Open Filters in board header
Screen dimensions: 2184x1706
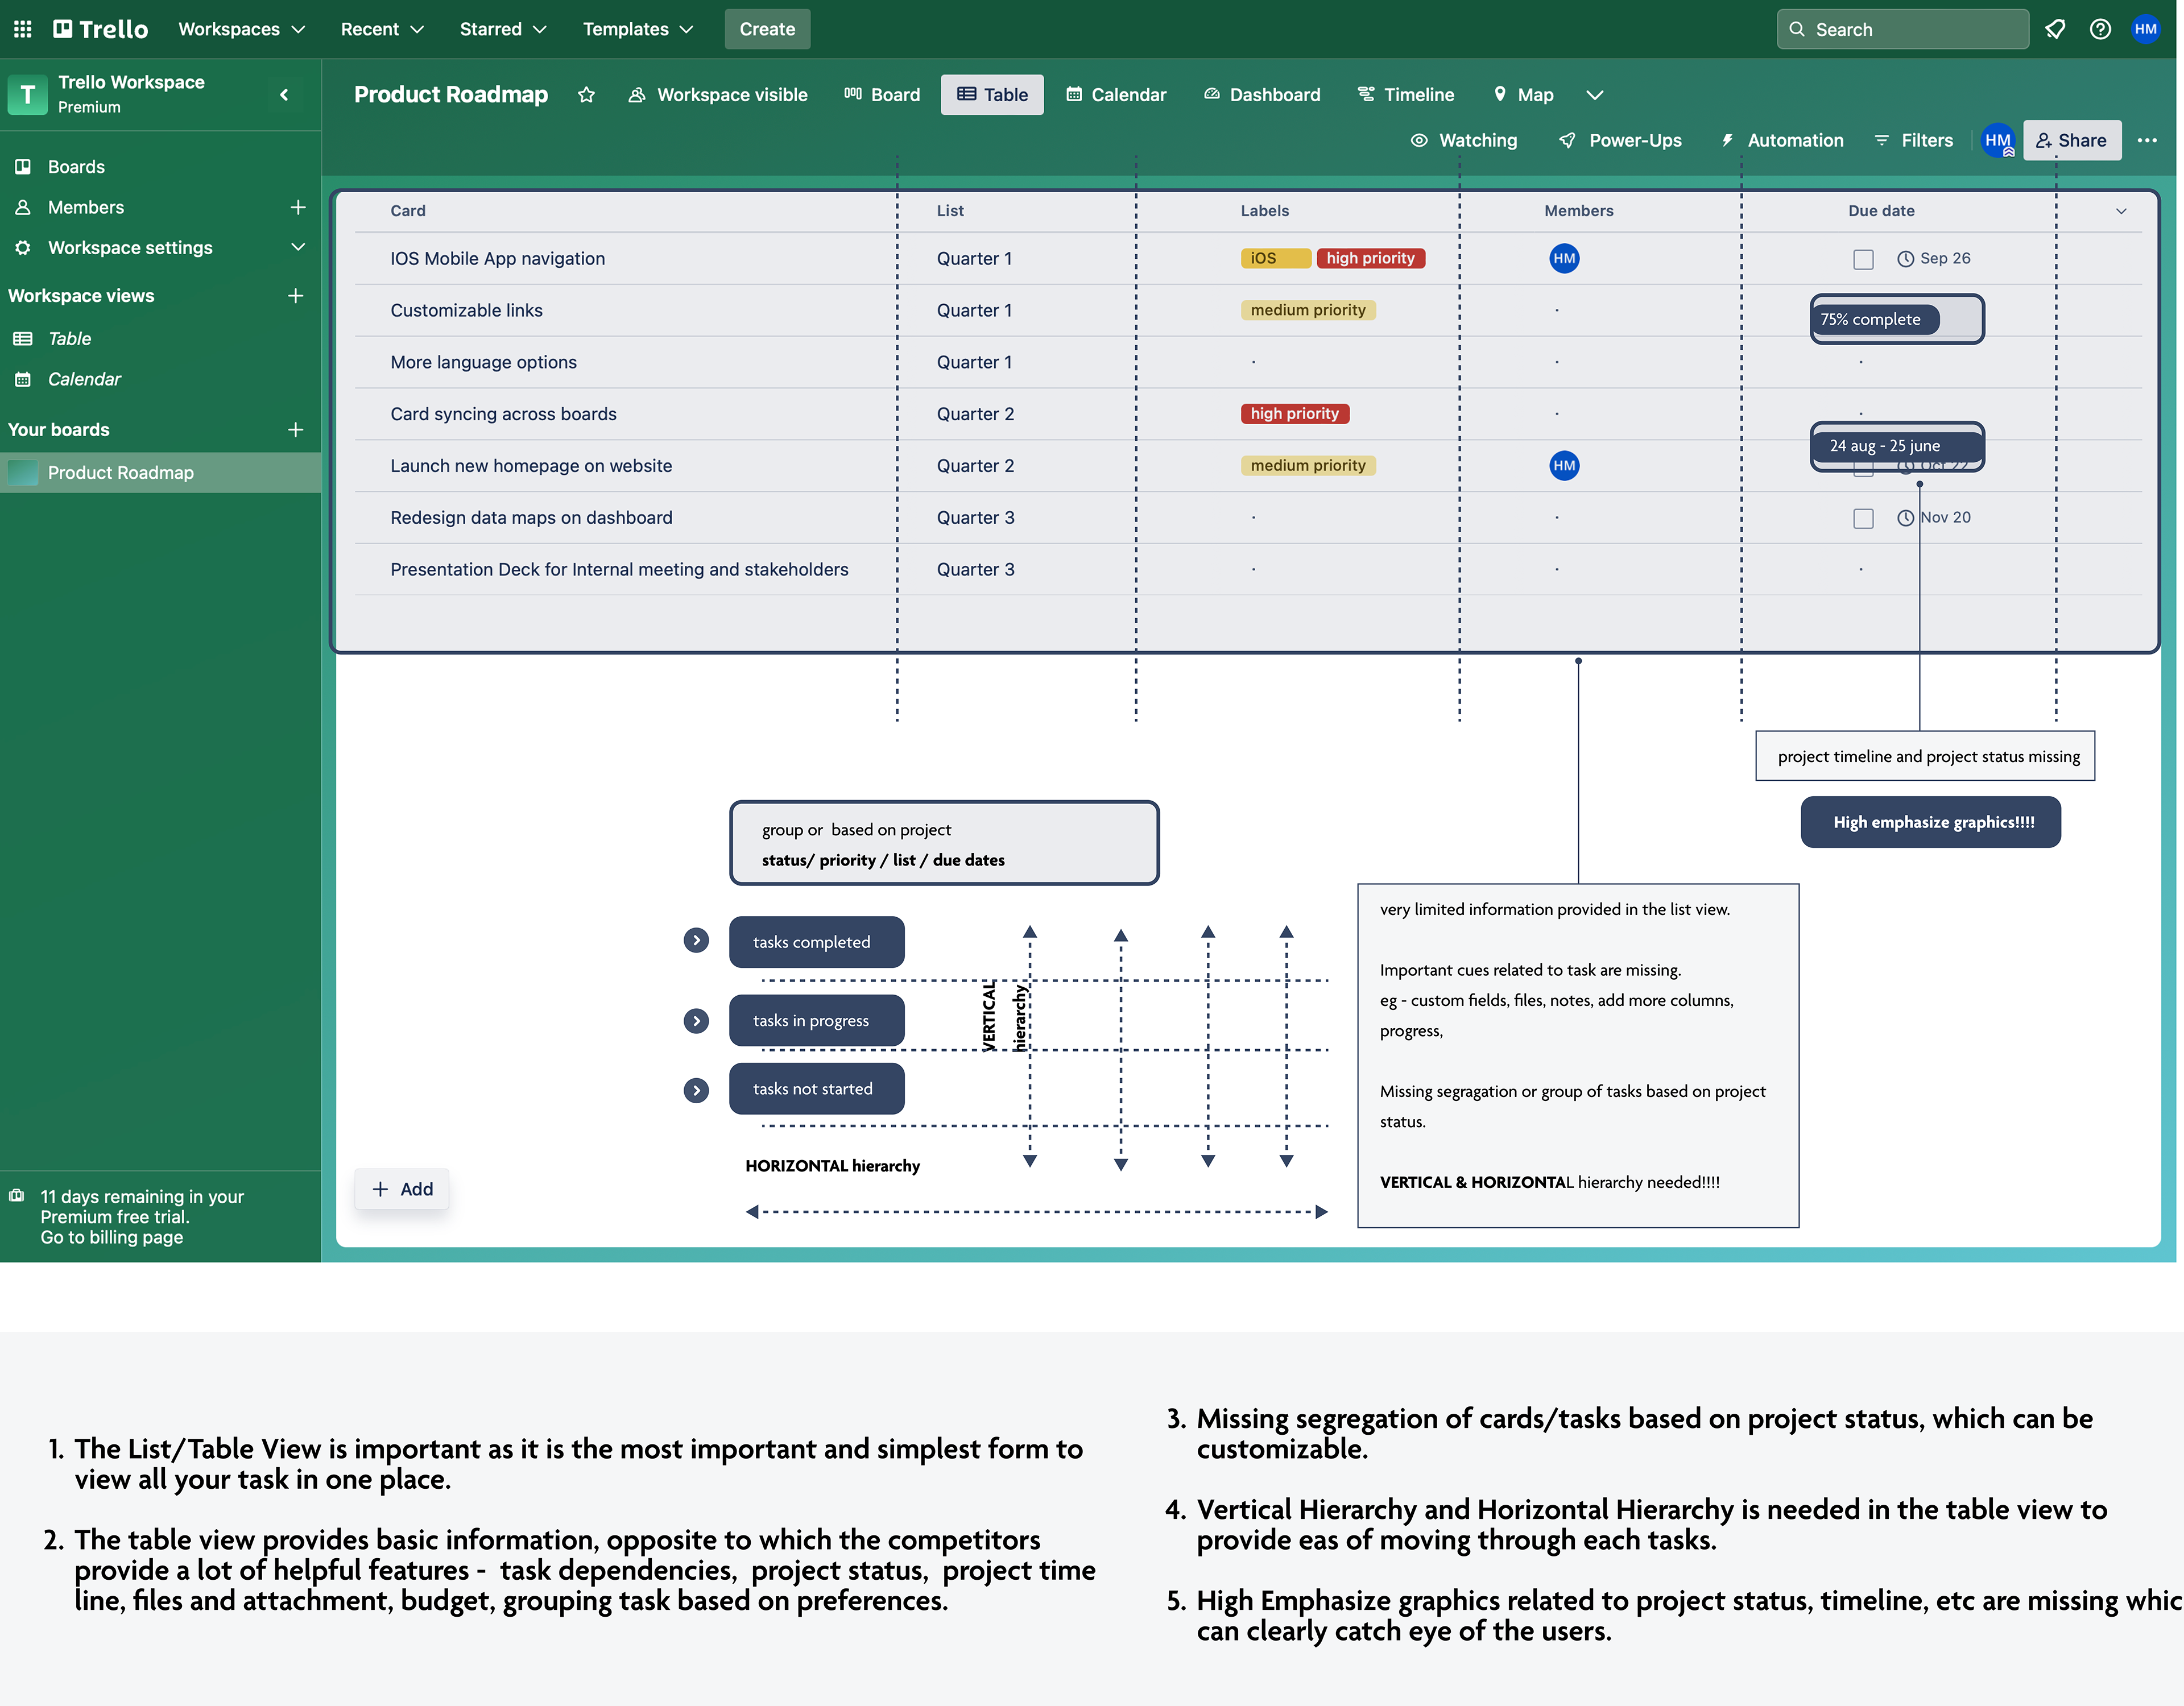(x=1913, y=140)
